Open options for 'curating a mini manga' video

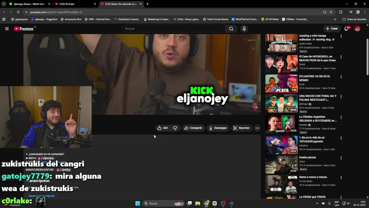[x=341, y=36]
